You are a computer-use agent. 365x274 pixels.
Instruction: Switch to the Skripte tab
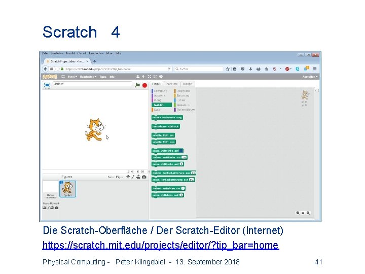click(157, 84)
